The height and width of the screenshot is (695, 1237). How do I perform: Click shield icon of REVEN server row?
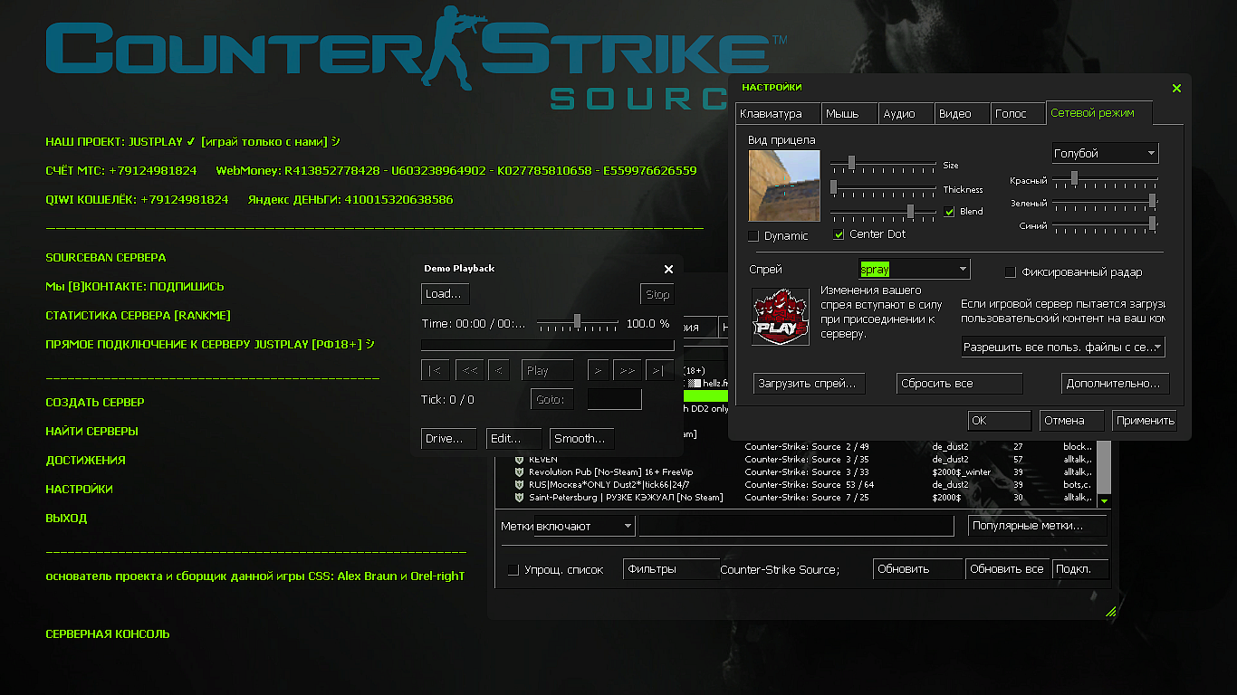(520, 460)
